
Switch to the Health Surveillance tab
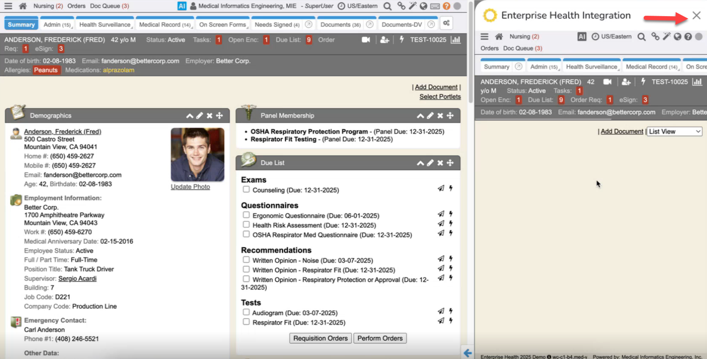coord(105,25)
